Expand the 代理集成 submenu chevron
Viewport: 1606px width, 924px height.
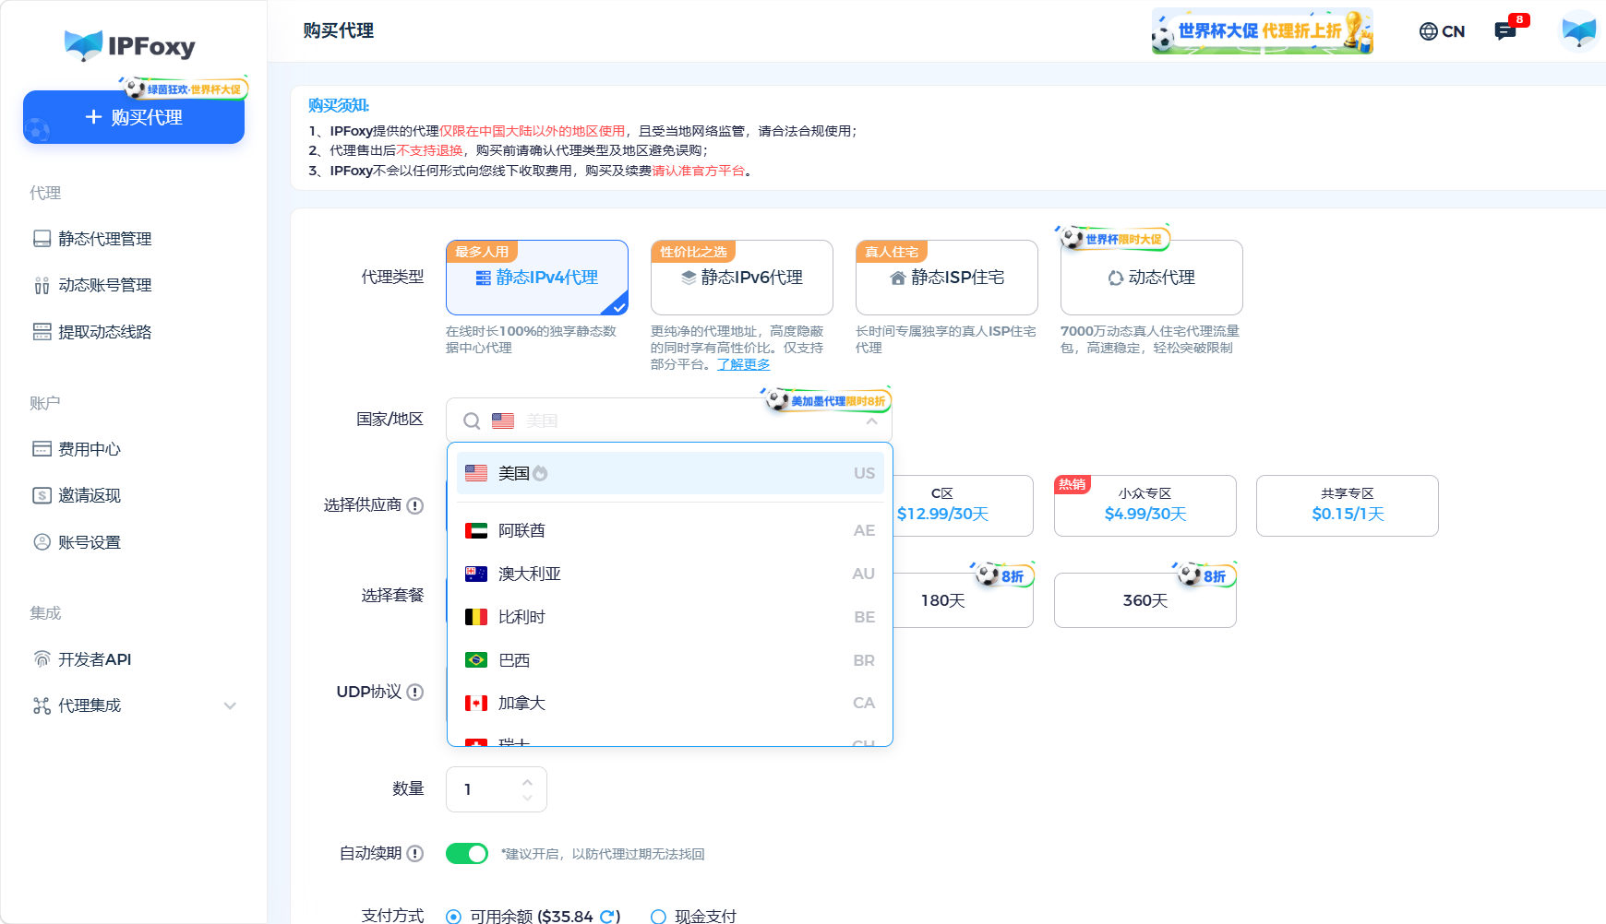230,706
